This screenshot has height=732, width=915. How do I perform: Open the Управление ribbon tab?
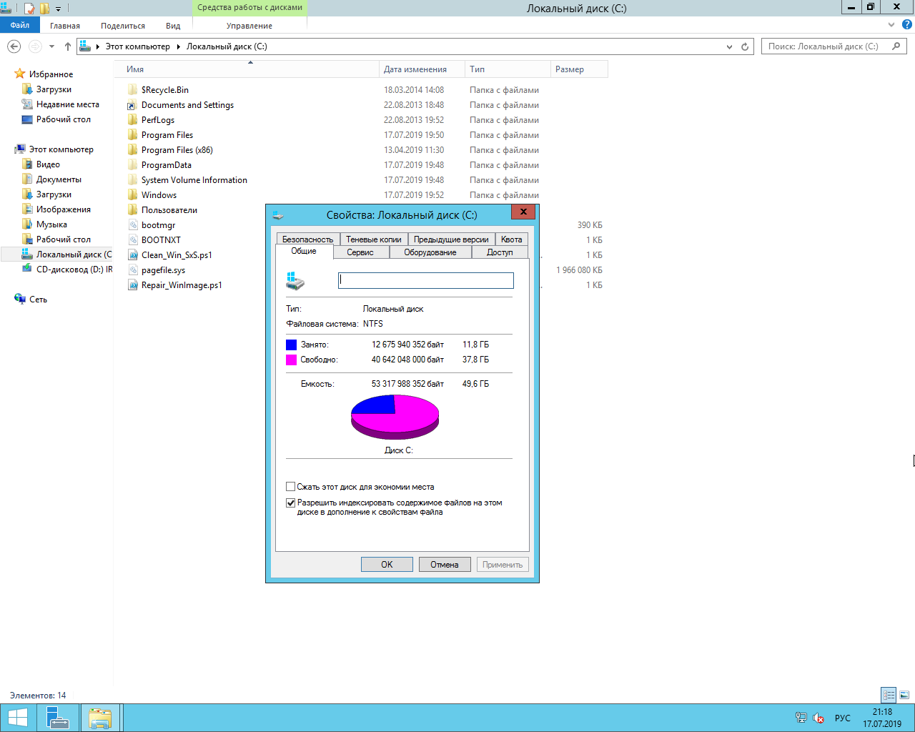coord(249,26)
